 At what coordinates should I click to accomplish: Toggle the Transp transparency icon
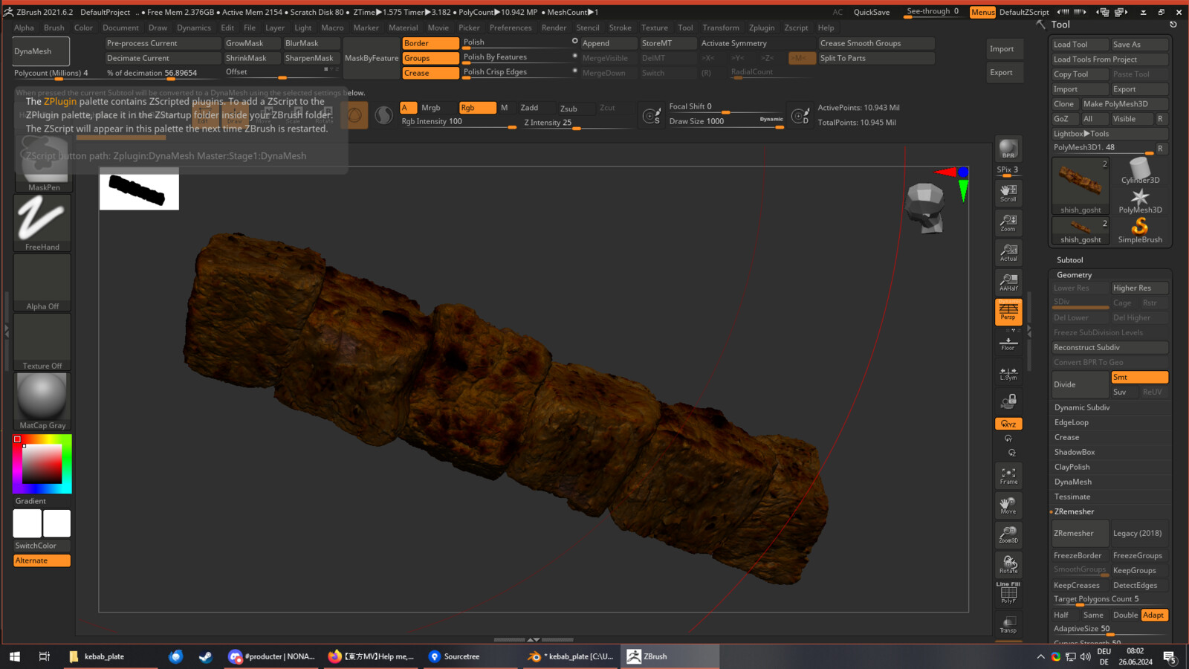(x=1008, y=624)
